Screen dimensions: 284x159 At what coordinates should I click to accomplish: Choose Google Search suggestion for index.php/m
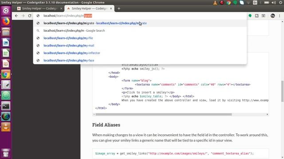pyautogui.click(x=140, y=30)
